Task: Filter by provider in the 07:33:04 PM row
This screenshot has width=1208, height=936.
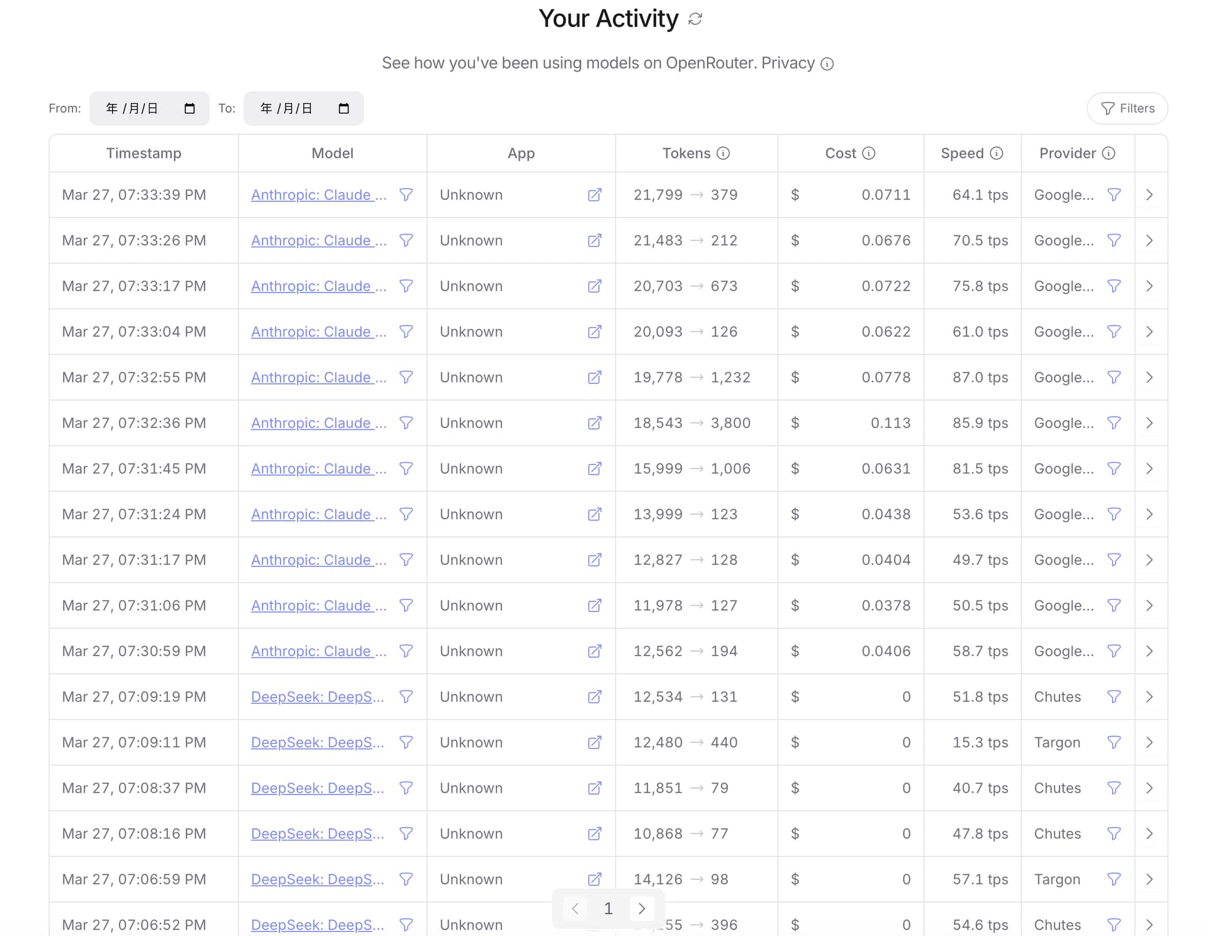Action: click(x=1114, y=331)
